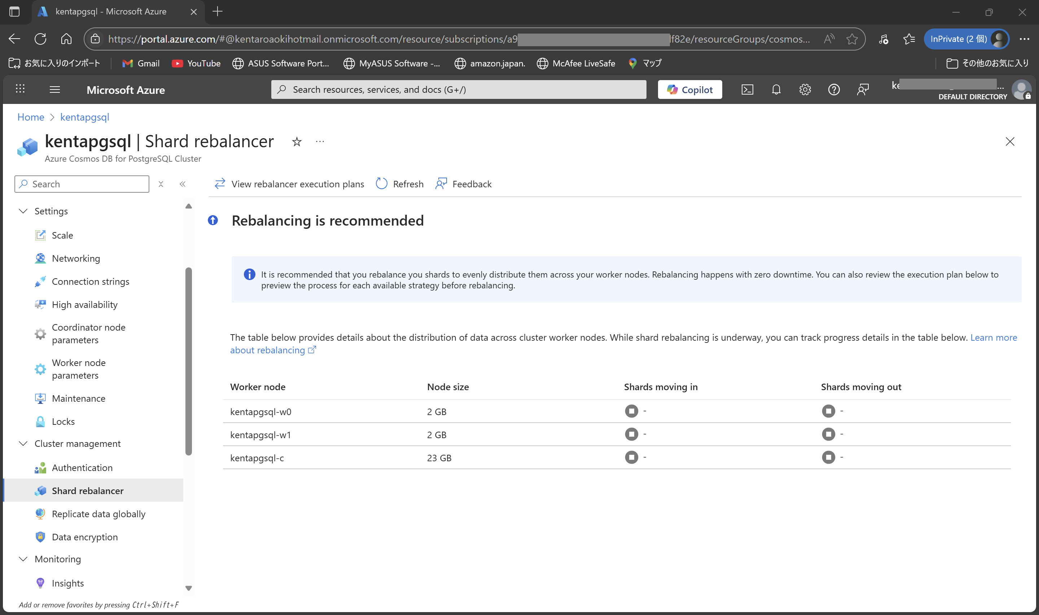Select Replicate data globally in sidebar

click(98, 514)
